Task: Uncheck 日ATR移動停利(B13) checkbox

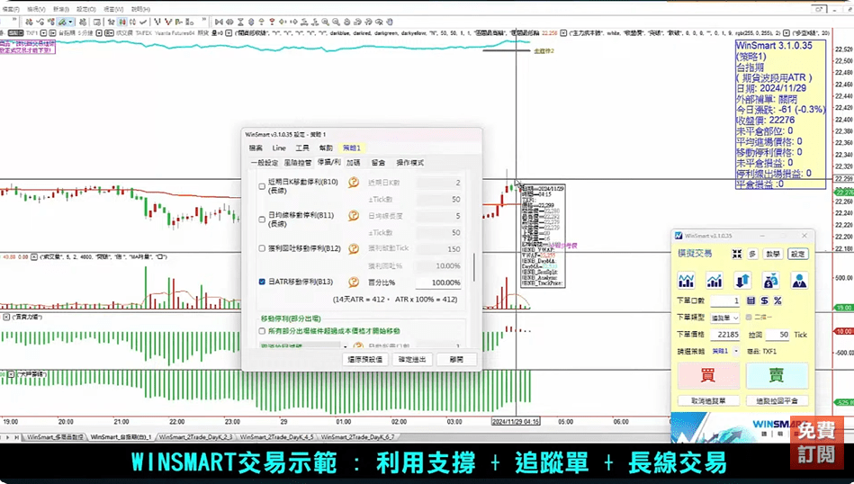Action: (262, 282)
